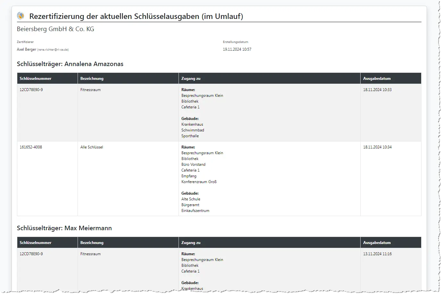The image size is (442, 294).
Task: Click the Schlüsselnummer header of Max Meiermann's table
Action: coord(35,242)
